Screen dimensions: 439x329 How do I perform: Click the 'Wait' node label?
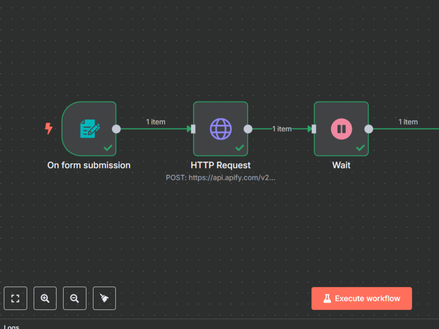[341, 165]
